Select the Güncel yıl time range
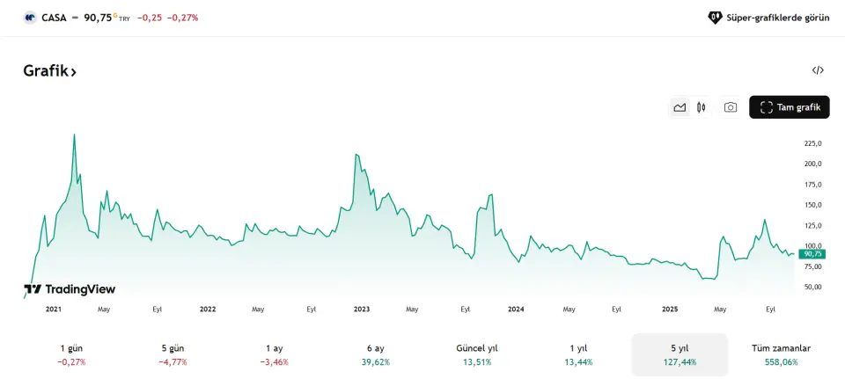The width and height of the screenshot is (845, 379). point(477,354)
